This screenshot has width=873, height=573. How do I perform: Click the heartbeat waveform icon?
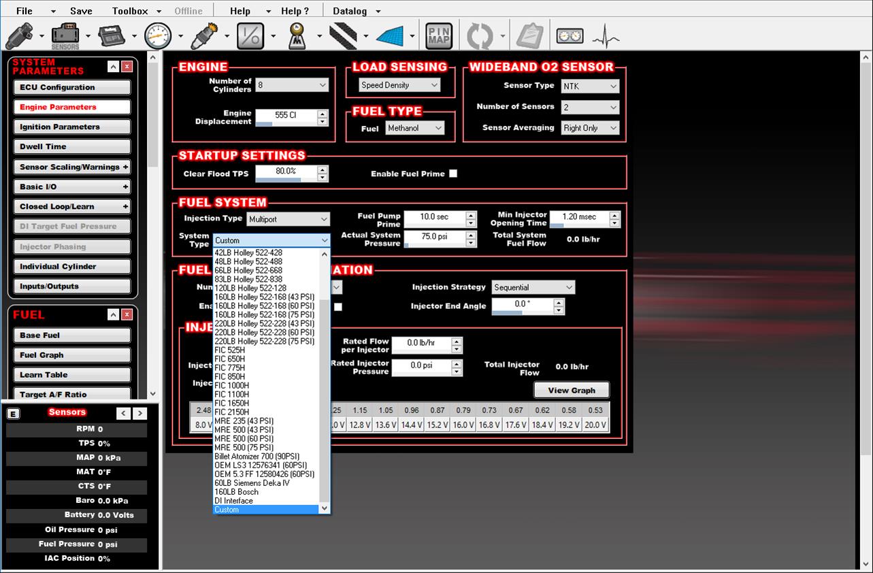tap(606, 36)
